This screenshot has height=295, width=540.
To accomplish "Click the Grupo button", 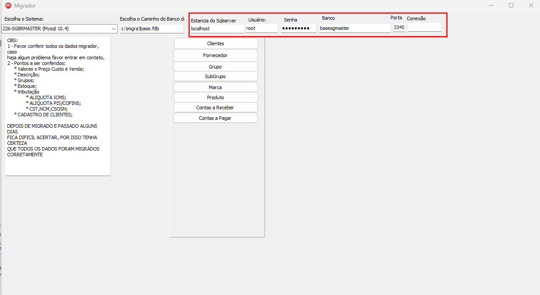I will (215, 67).
